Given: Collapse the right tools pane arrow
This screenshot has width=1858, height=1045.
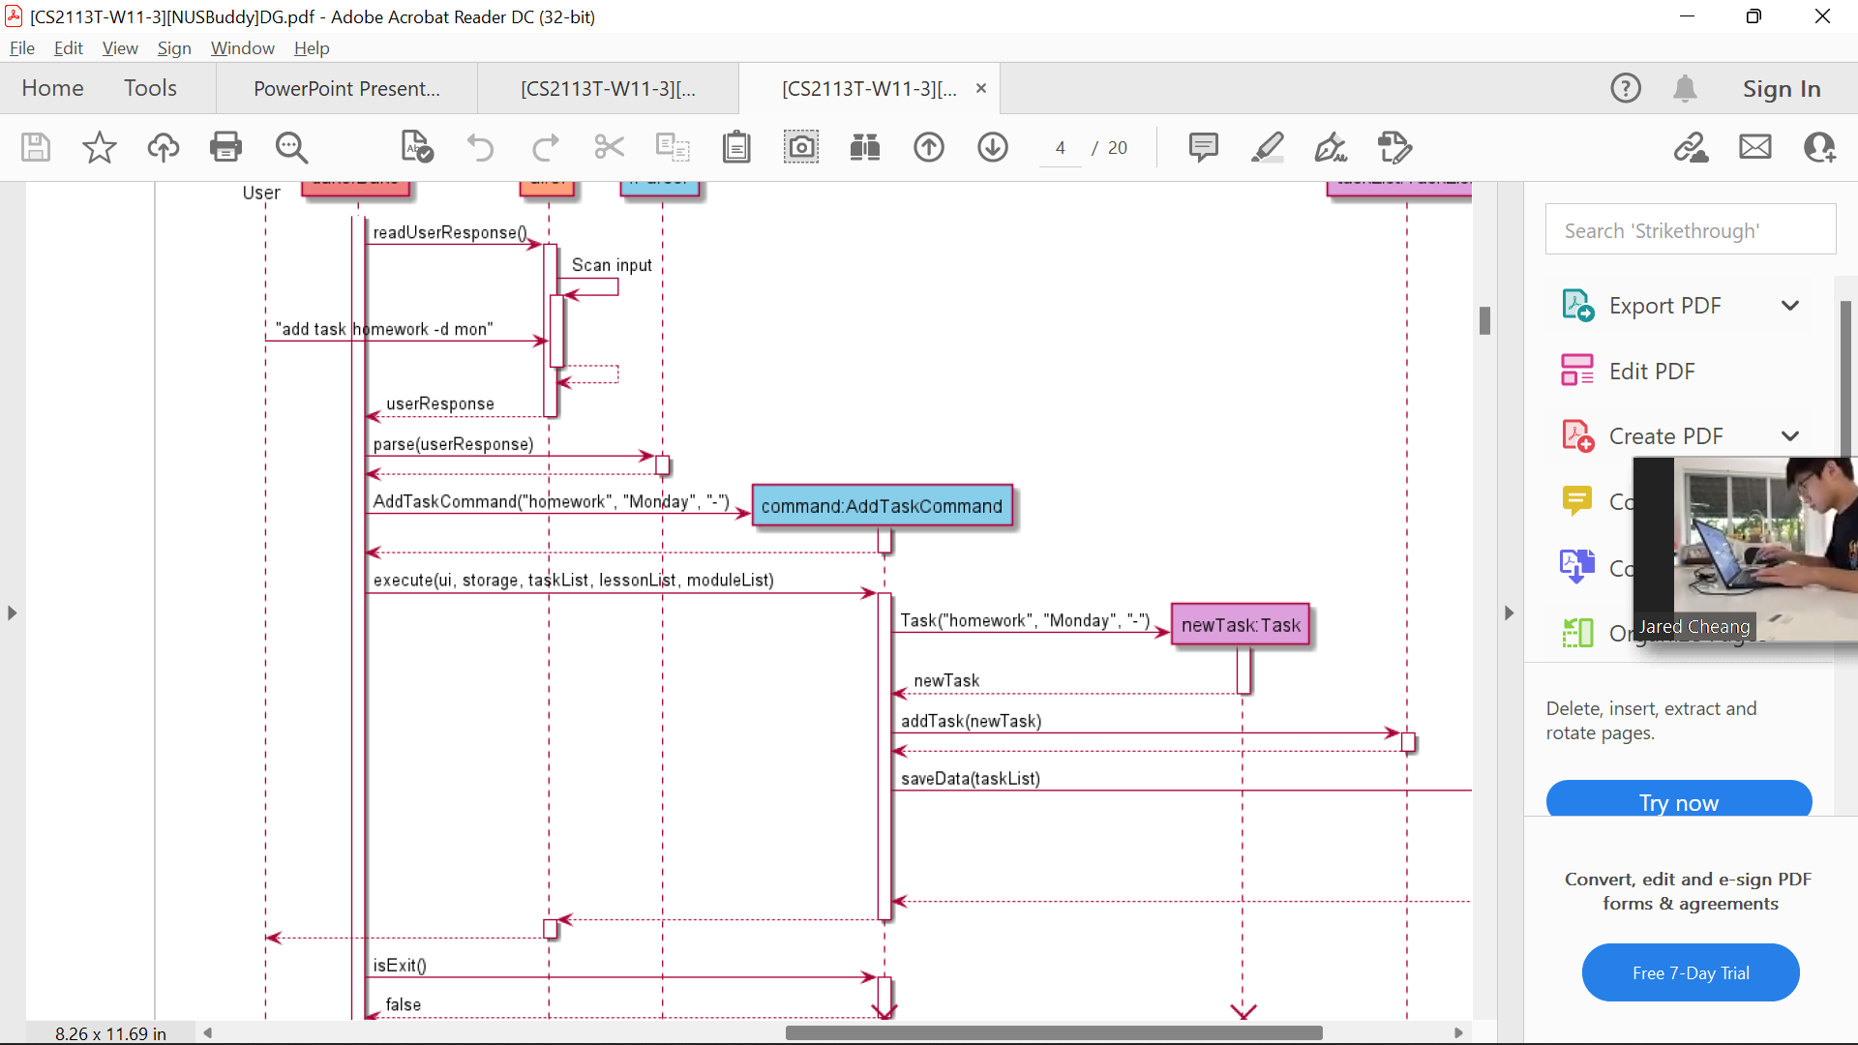Looking at the screenshot, I should pyautogui.click(x=1509, y=612).
